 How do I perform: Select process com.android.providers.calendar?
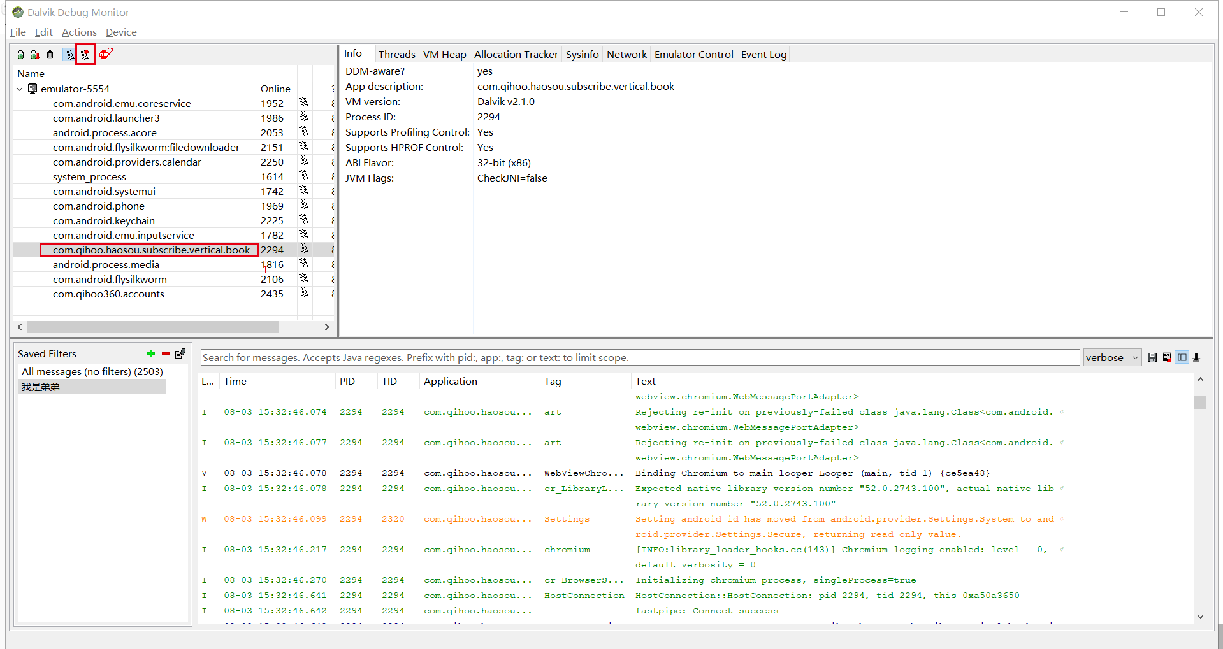pyautogui.click(x=127, y=162)
